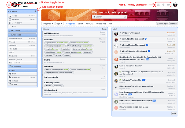Collapse the TAGS sidebar section

(x=22, y=70)
